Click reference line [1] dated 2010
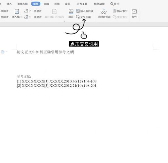Image resolution: width=168 pixels, height=163 pixels. [x=57, y=81]
